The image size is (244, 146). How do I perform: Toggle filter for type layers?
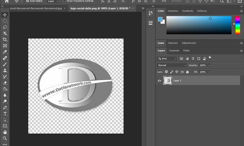pyautogui.click(x=193, y=58)
